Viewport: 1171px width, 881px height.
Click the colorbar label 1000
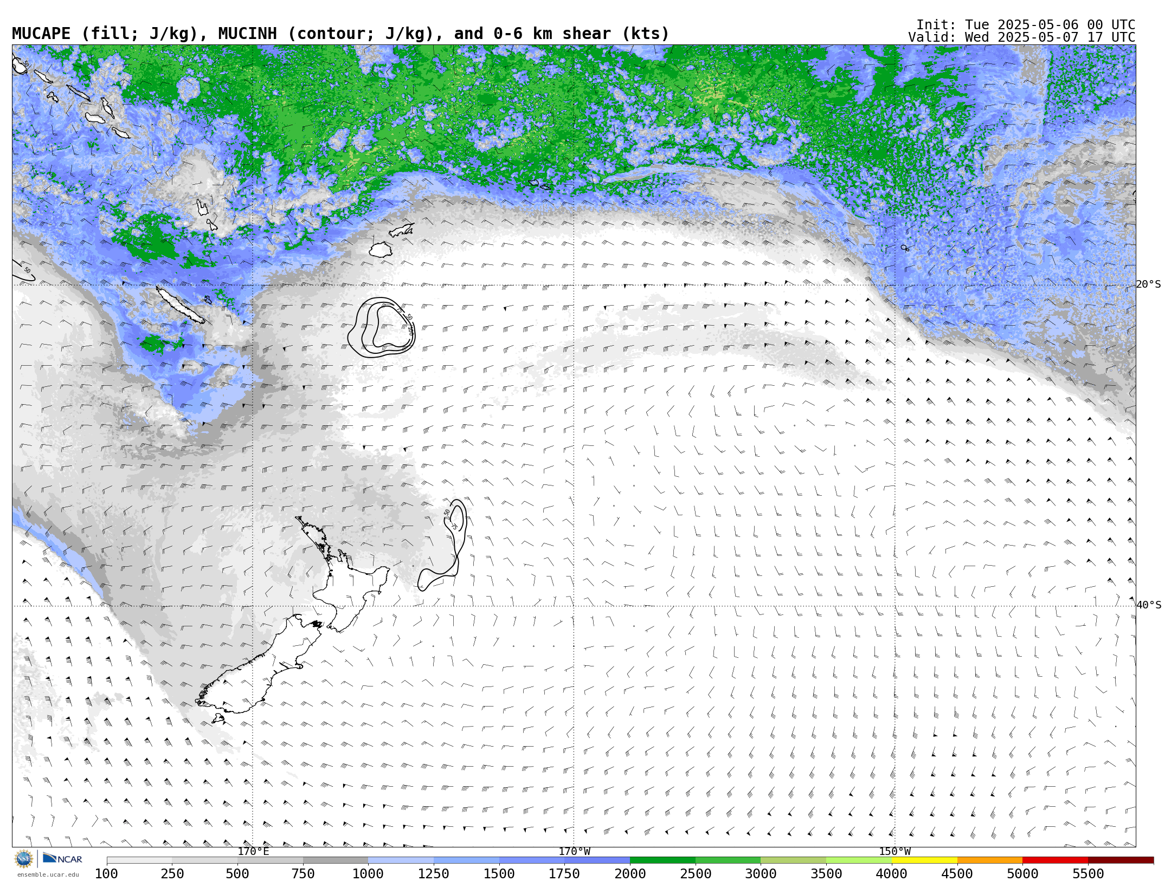pyautogui.click(x=368, y=873)
